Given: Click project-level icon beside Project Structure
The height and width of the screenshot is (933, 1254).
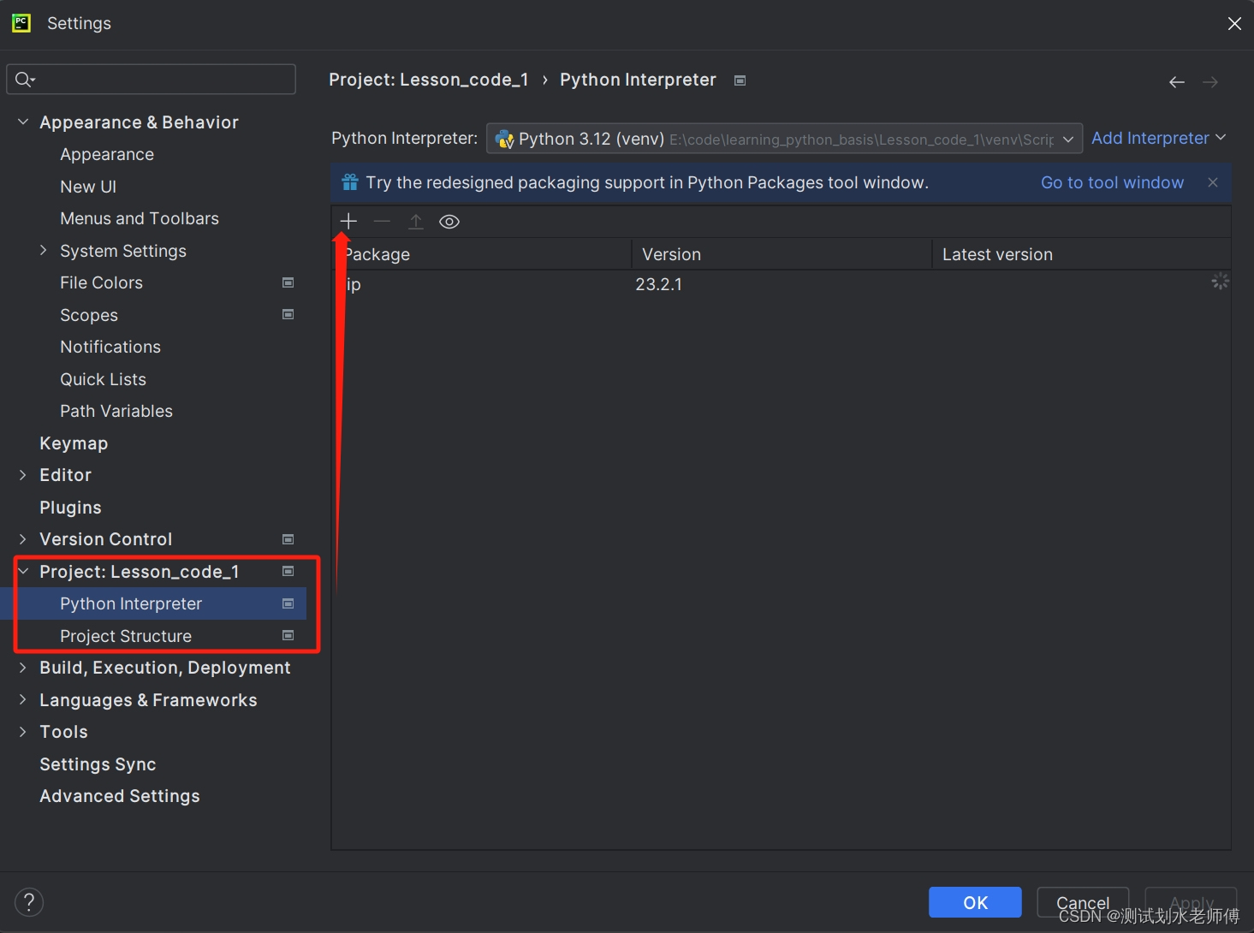Looking at the screenshot, I should pos(288,635).
